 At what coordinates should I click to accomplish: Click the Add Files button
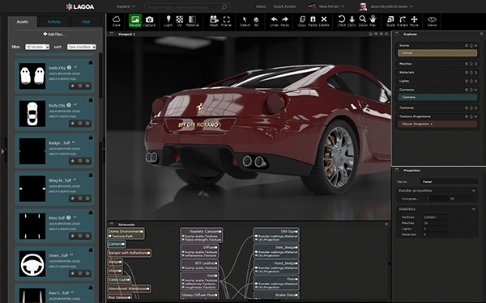[x=54, y=34]
